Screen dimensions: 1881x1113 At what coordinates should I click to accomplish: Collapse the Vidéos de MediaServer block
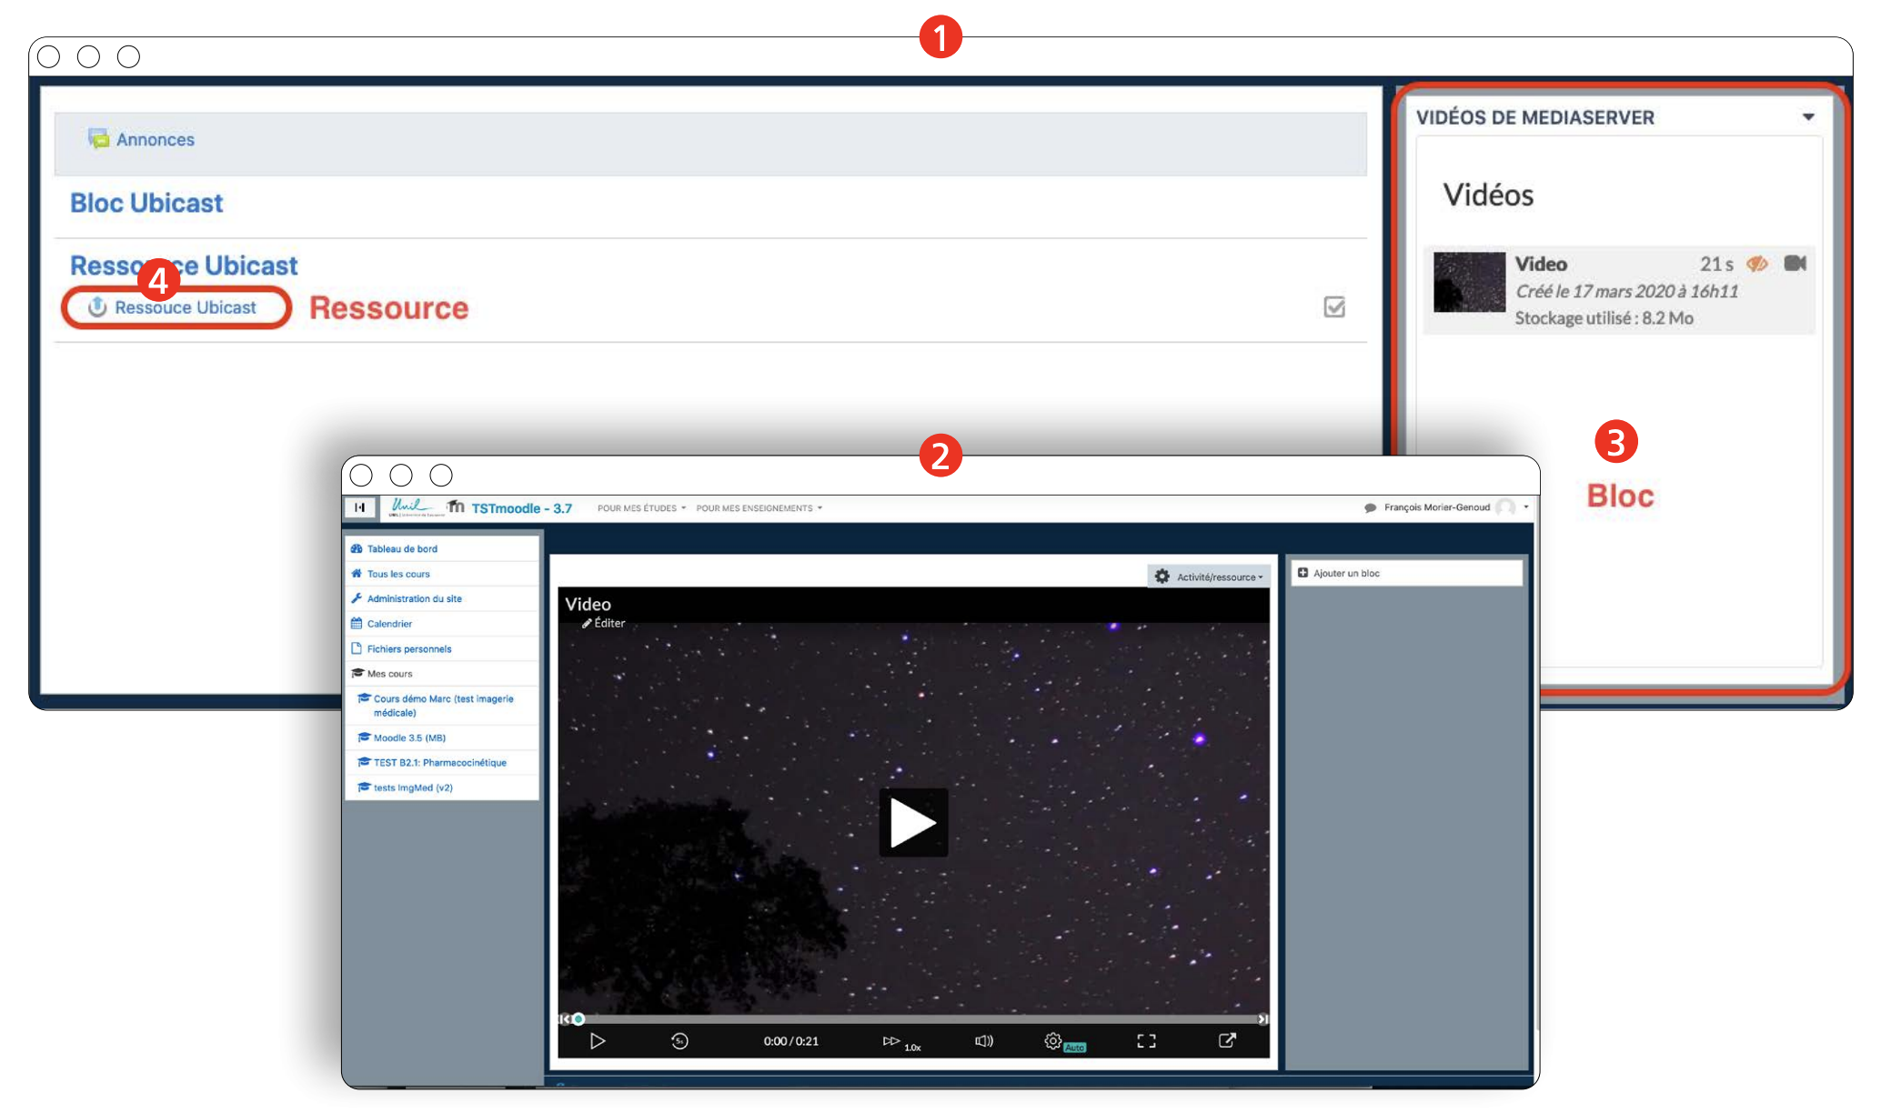click(x=1807, y=117)
